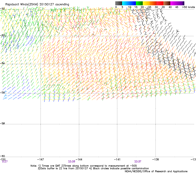This screenshot has width=196, height=173.
Task: Click the Rapidscat Winds chart title
Action: (x=37, y=5)
